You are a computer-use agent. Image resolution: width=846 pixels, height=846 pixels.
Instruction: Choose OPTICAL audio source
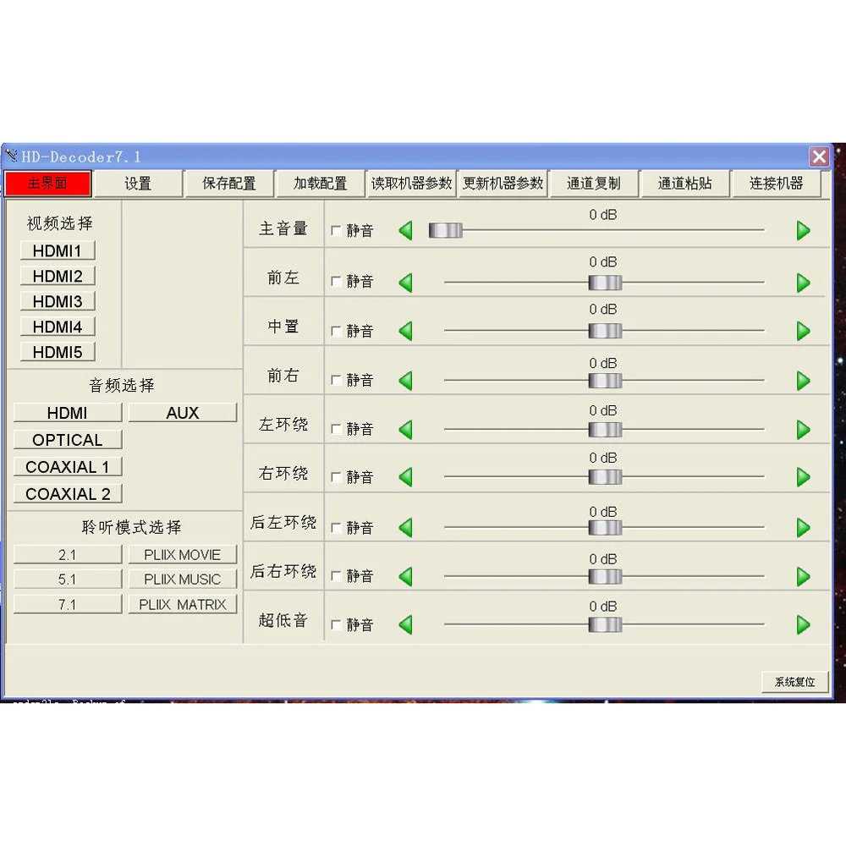[68, 440]
